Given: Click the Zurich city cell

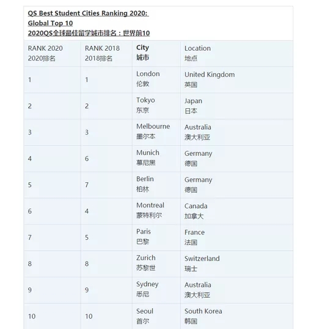Looking at the screenshot, I should [156, 264].
